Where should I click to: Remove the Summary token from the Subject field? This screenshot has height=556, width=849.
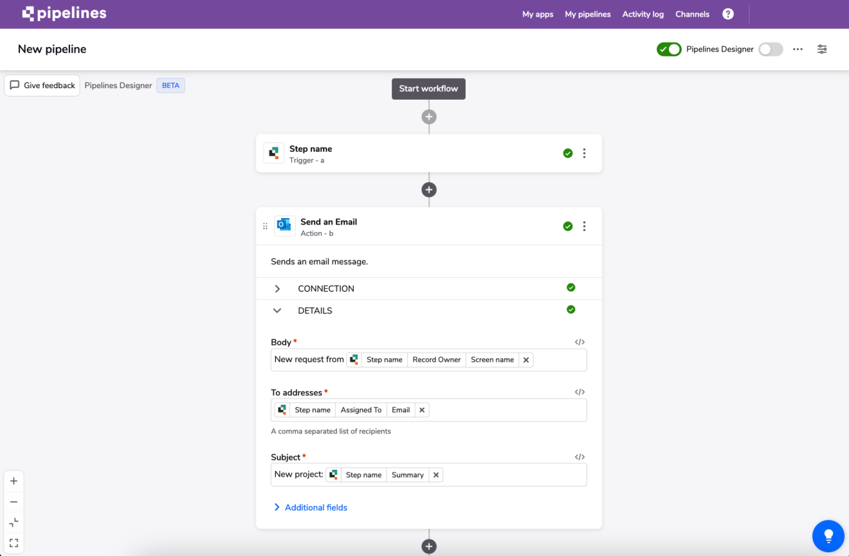tap(435, 474)
